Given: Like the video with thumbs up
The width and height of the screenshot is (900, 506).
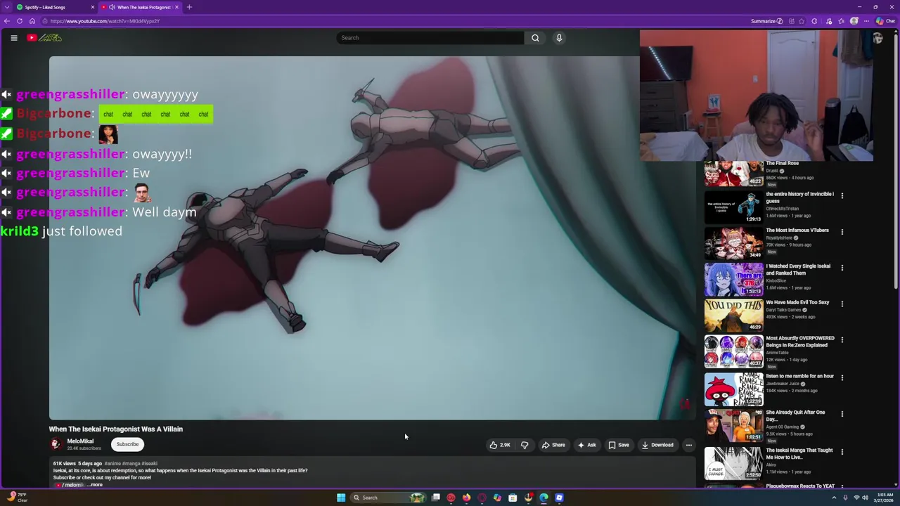Looking at the screenshot, I should 500,445.
